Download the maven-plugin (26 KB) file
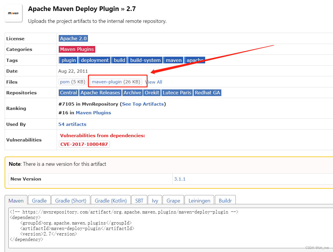 [x=116, y=82]
